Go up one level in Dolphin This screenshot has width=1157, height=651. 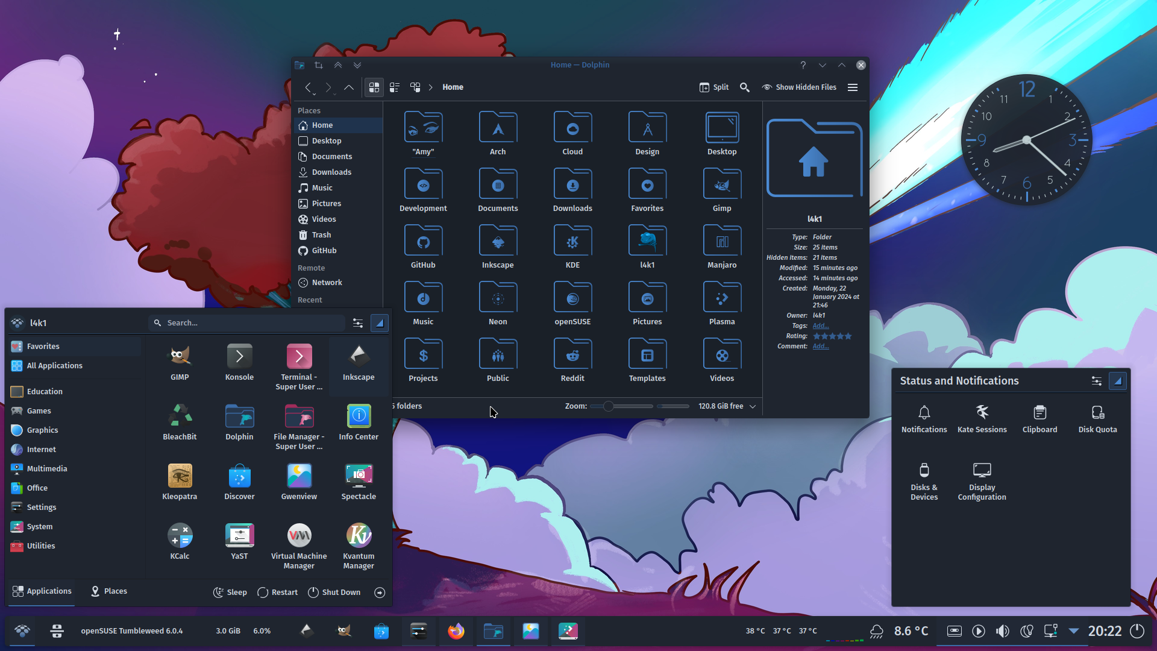pyautogui.click(x=349, y=87)
